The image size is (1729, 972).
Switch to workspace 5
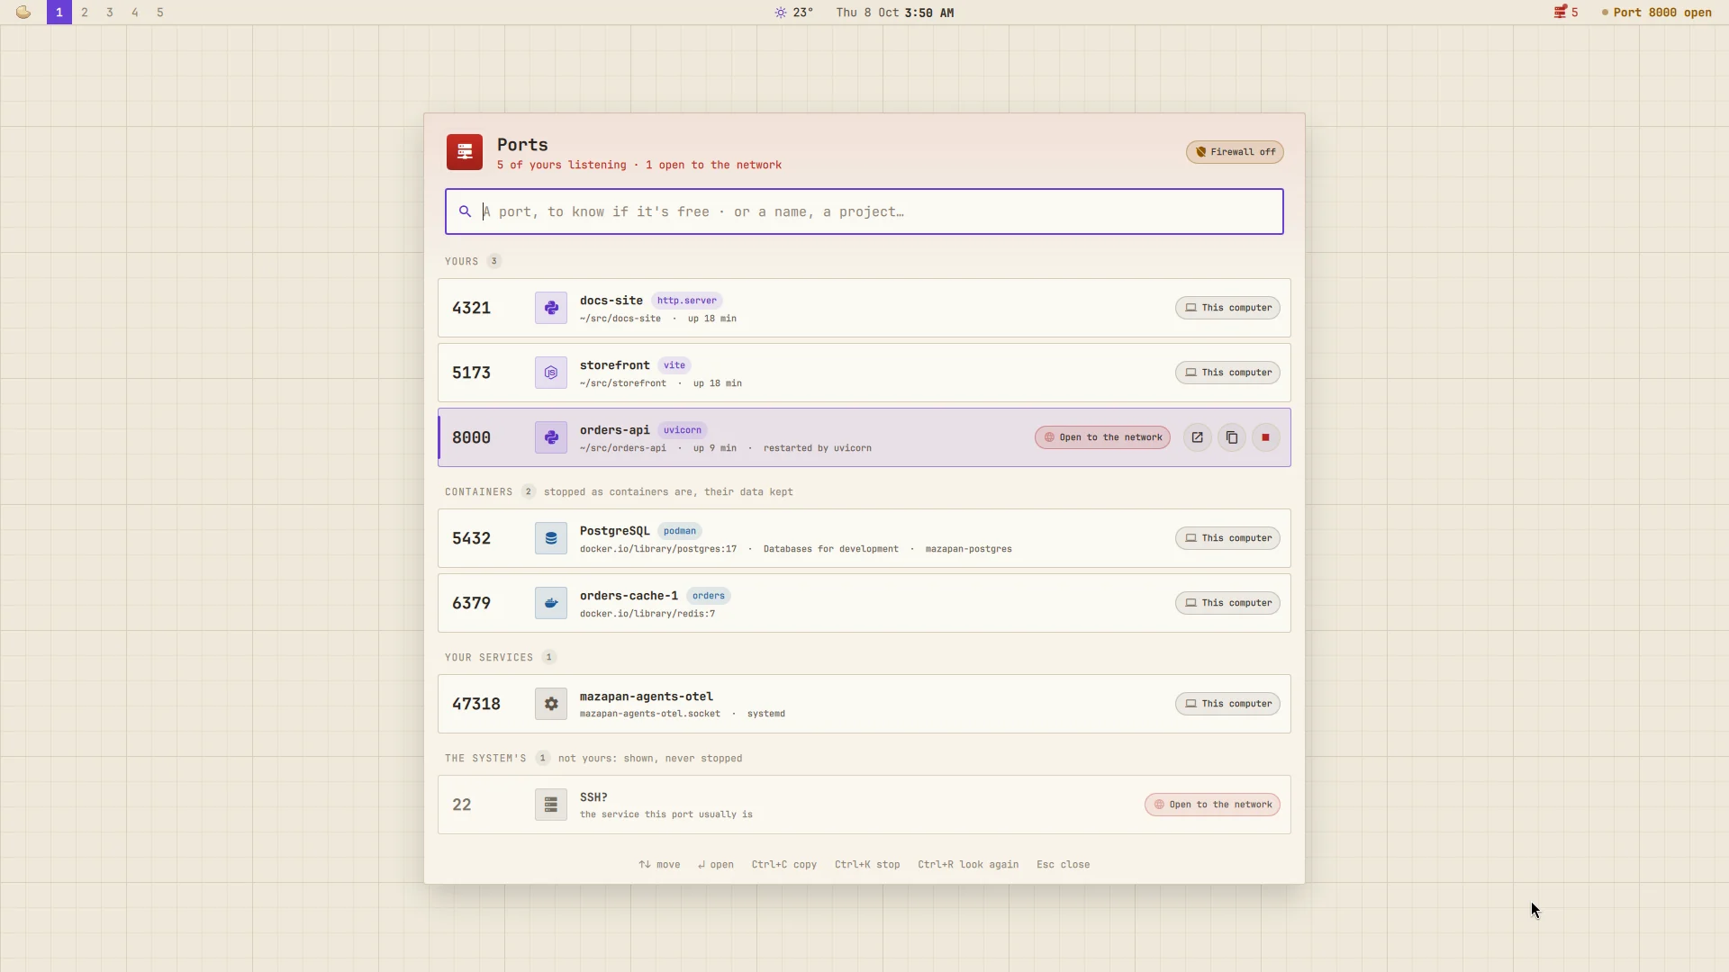[160, 13]
